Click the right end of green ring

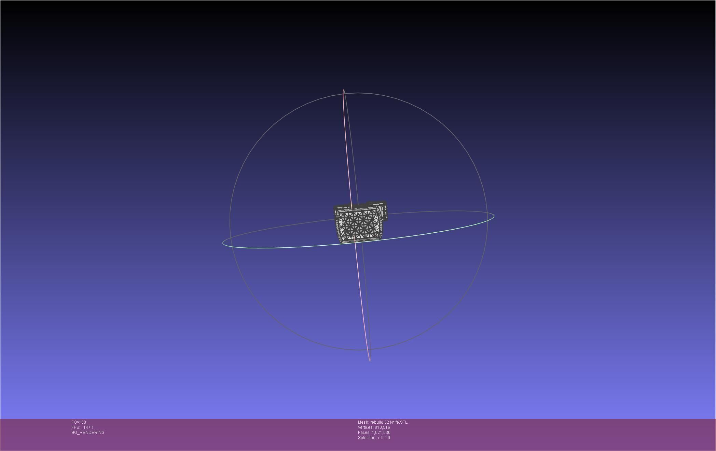coord(494,216)
